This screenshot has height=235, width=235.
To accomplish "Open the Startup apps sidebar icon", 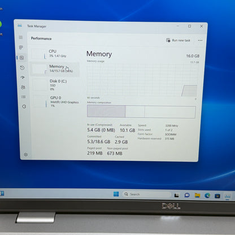I will click(x=23, y=77).
